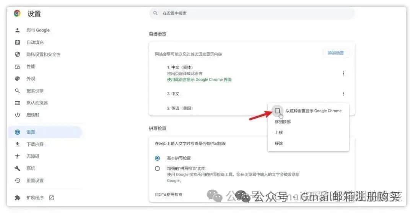
Task: Click the 添加语言 button
Action: [336, 53]
